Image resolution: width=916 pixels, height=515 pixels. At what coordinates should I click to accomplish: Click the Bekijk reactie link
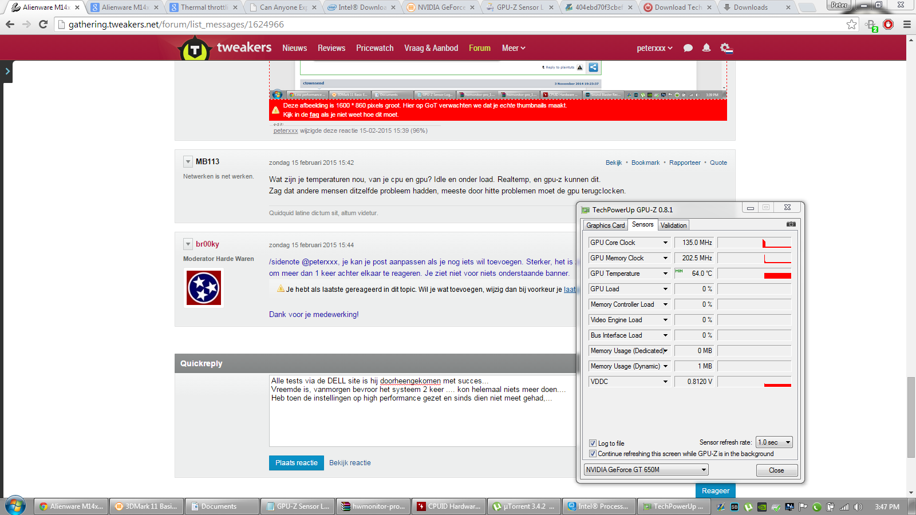click(x=350, y=463)
